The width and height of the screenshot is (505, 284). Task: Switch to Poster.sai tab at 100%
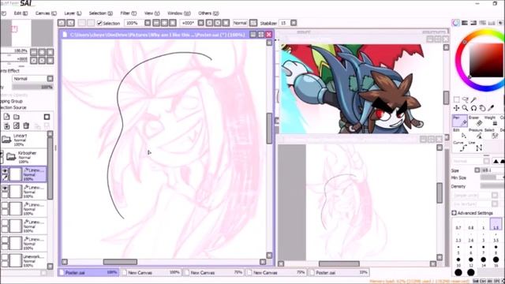point(88,272)
